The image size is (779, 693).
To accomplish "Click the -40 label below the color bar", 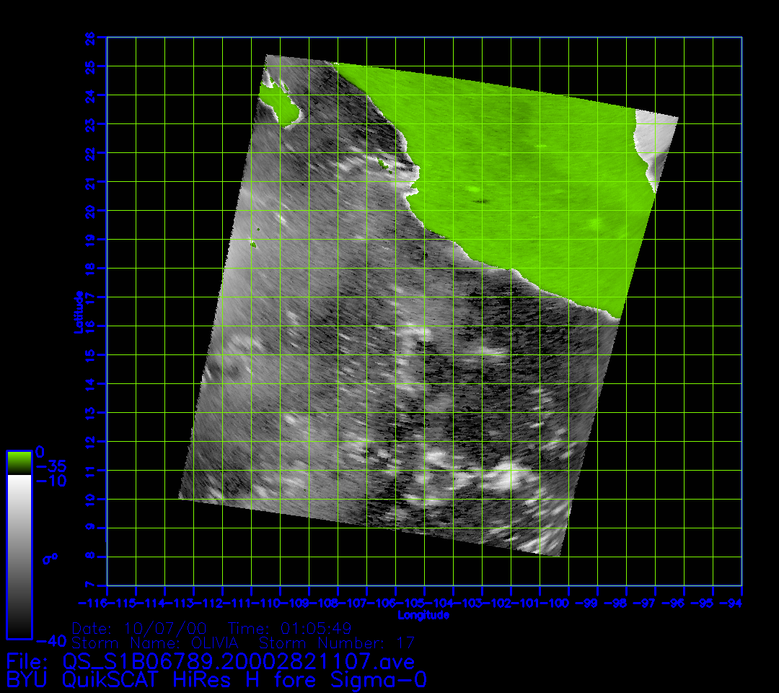I will [x=50, y=641].
